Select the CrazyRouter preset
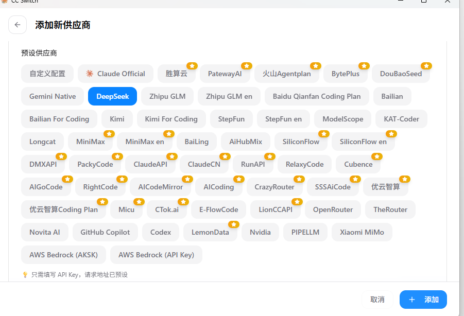This screenshot has width=464, height=316. tap(274, 187)
